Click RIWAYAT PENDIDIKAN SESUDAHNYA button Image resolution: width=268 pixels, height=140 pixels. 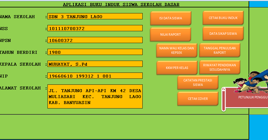220,67
